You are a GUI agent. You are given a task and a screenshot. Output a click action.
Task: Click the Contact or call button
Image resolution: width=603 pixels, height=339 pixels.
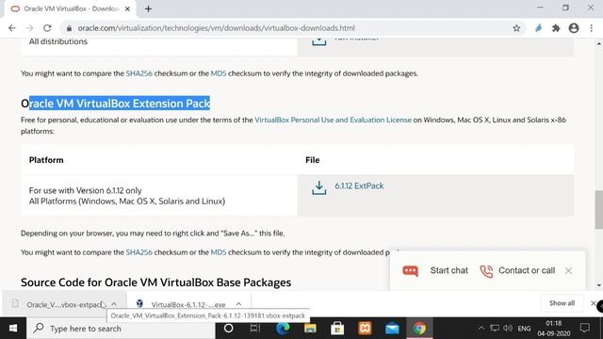click(527, 270)
